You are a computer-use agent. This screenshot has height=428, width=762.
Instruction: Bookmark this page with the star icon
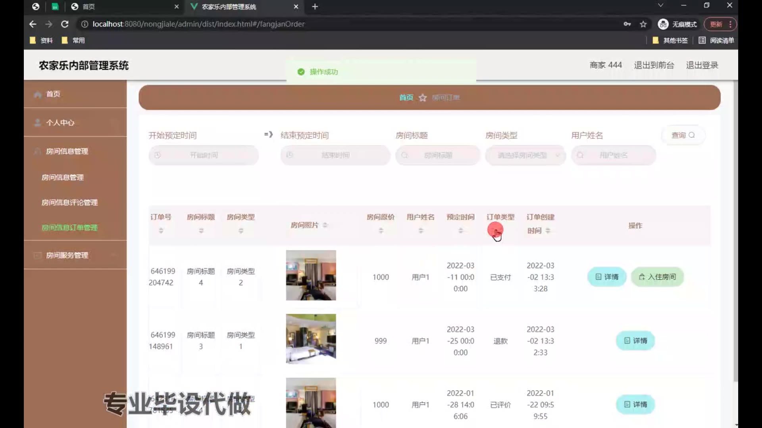643,24
